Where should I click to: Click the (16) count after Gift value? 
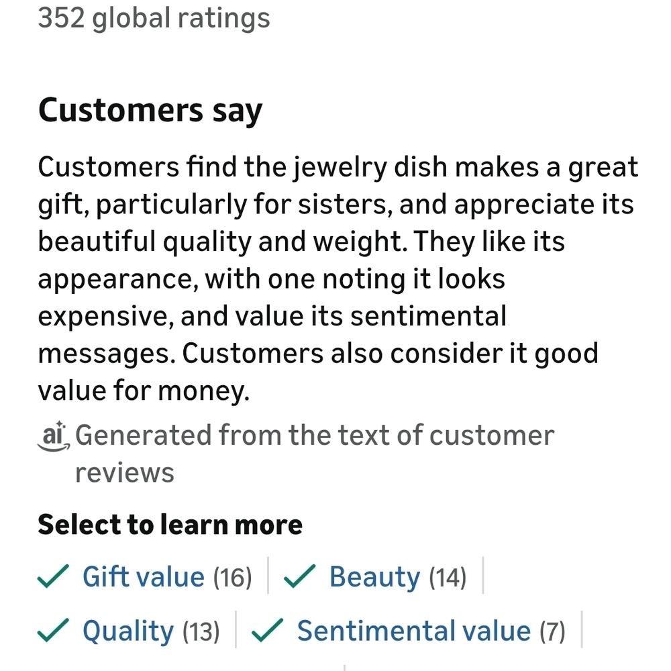[232, 578]
